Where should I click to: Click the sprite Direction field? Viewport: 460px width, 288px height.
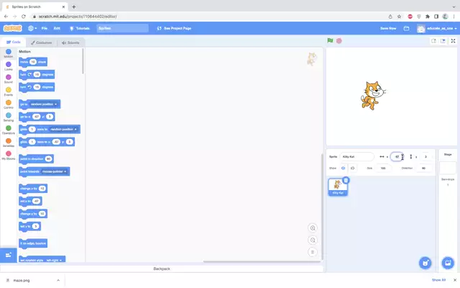423,168
